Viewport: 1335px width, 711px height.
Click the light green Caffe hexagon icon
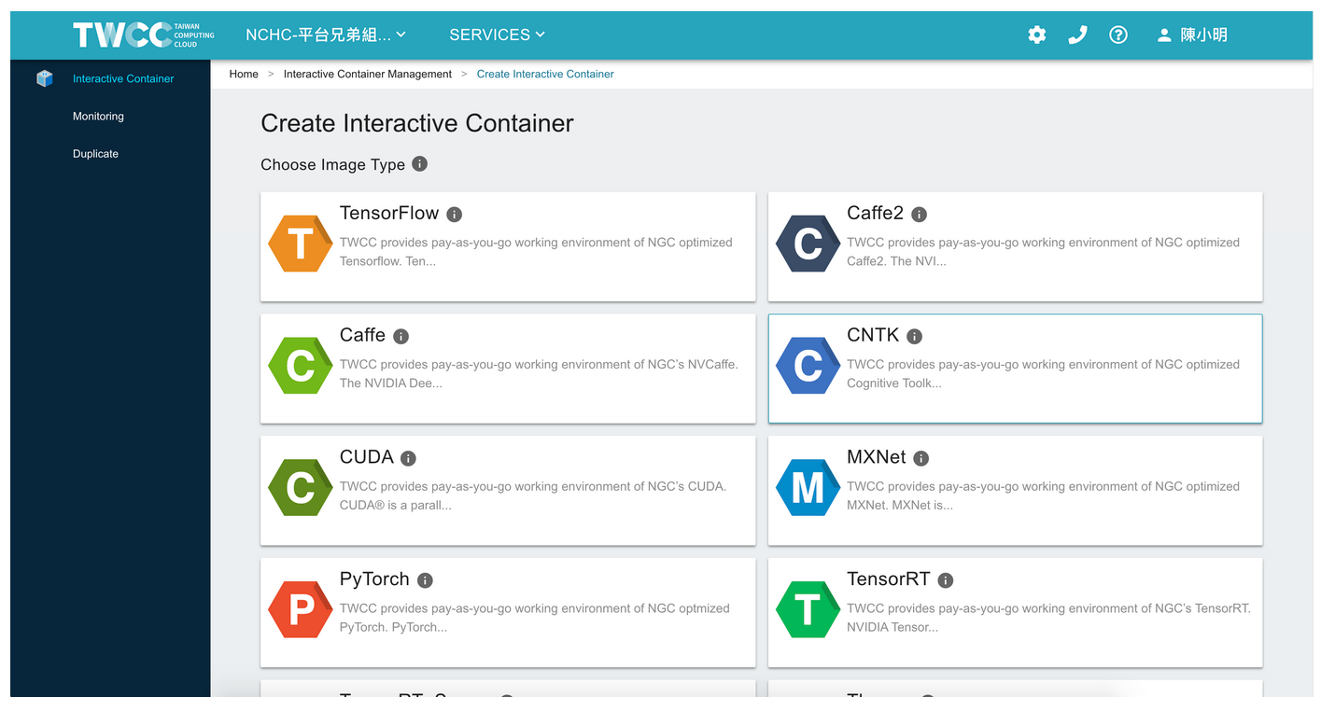[x=300, y=366]
